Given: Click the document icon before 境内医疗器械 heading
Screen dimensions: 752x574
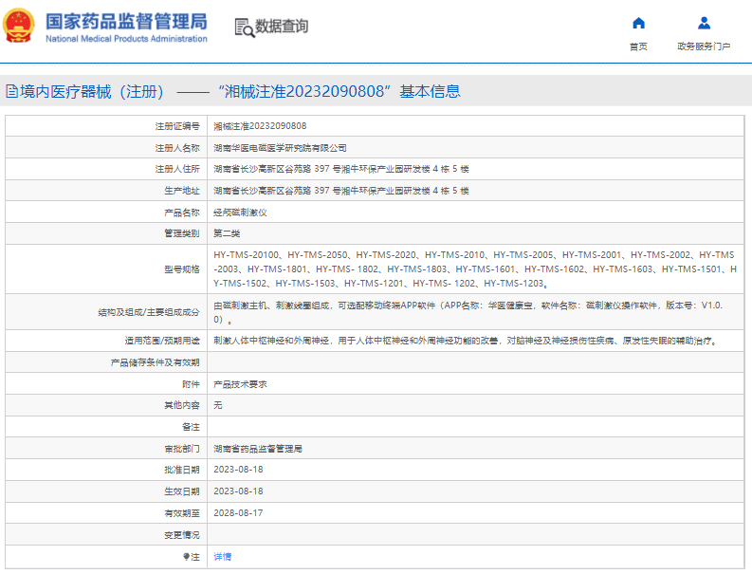Looking at the screenshot, I should point(11,92).
